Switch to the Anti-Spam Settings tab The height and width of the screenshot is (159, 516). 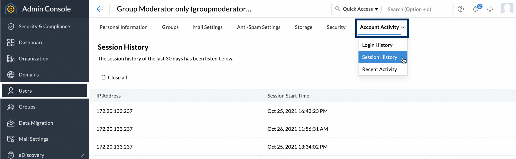tap(259, 27)
